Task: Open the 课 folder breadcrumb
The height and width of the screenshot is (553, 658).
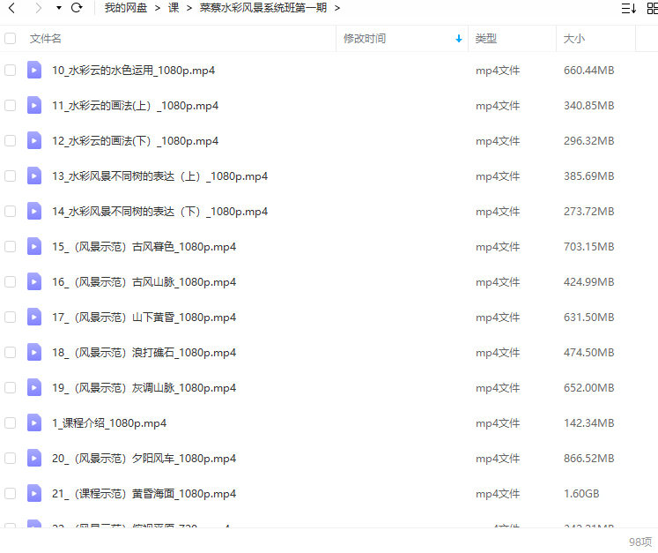Action: [x=174, y=8]
